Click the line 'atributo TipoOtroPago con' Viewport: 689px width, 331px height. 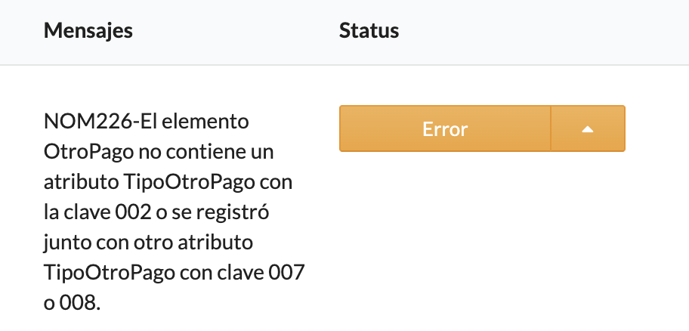tap(168, 183)
